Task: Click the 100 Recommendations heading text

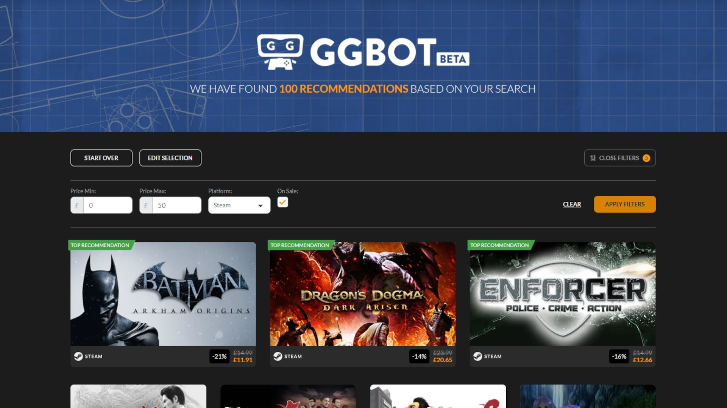Action: (x=343, y=89)
